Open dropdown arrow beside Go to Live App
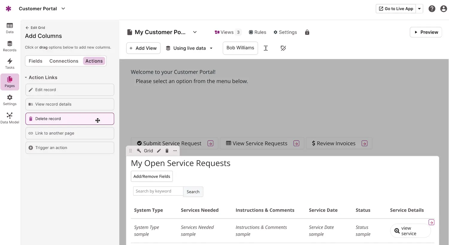 (x=419, y=9)
